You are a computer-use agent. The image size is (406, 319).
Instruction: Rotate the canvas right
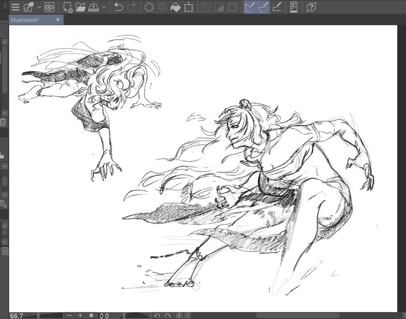(x=168, y=315)
